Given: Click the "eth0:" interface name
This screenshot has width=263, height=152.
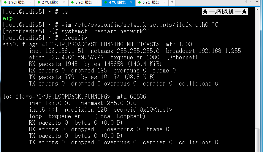Looking at the screenshot, I should pos(11,45).
